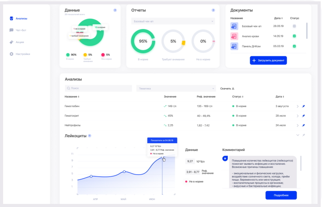This screenshot has width=322, height=207.
Task: Click the Загрузить документ button
Action: click(x=268, y=60)
